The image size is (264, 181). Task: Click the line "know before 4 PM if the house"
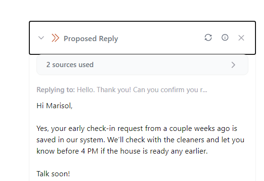pyautogui.click(x=122, y=151)
